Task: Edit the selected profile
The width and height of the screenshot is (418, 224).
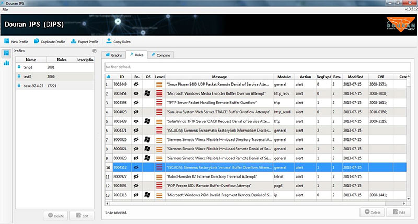Action: (x=82, y=216)
